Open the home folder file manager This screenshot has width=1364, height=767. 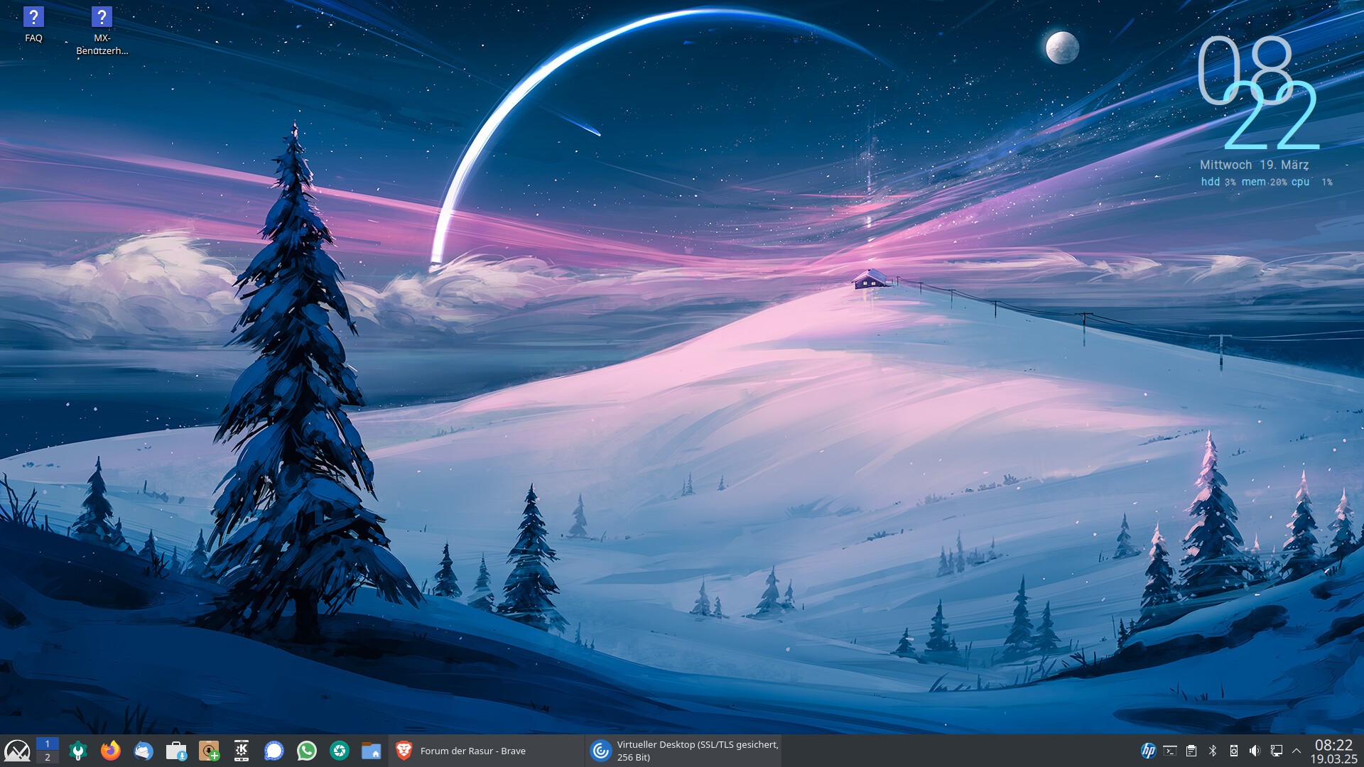coord(371,751)
